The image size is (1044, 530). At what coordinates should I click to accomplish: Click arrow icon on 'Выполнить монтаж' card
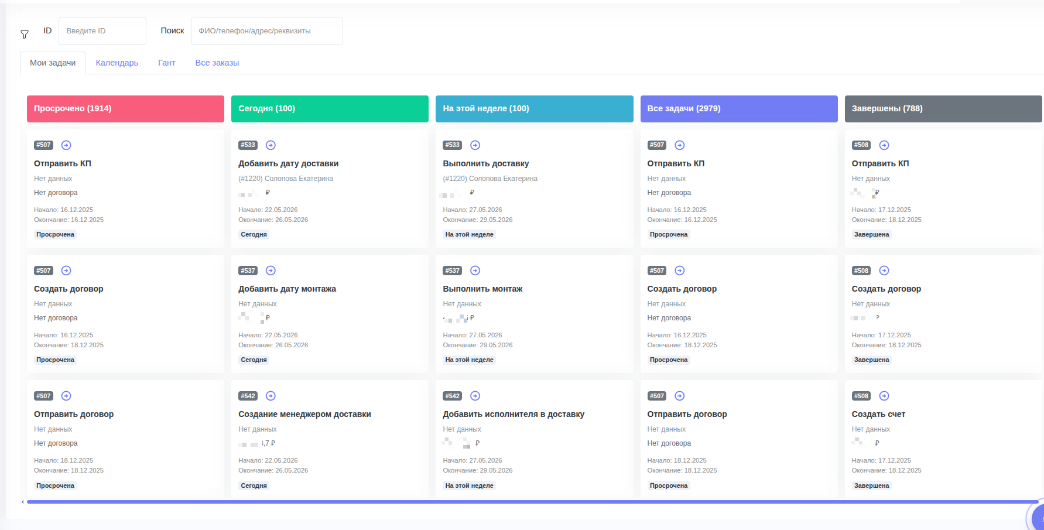point(475,271)
